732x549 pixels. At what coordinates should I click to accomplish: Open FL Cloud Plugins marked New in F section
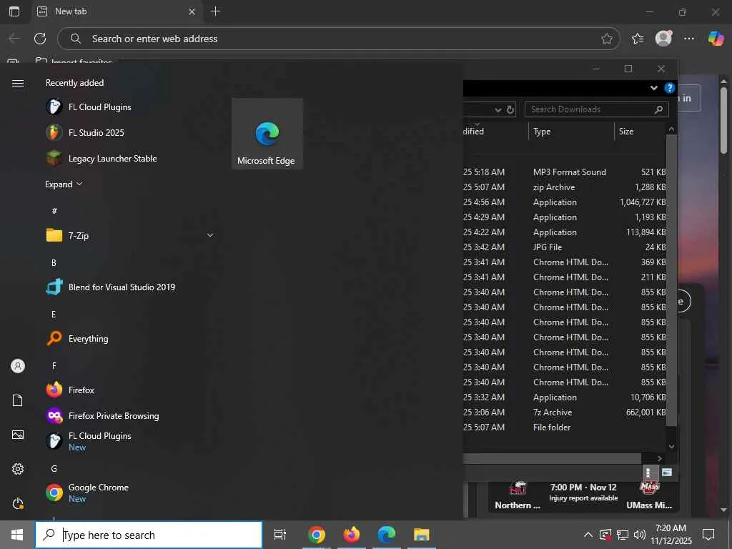(89, 440)
